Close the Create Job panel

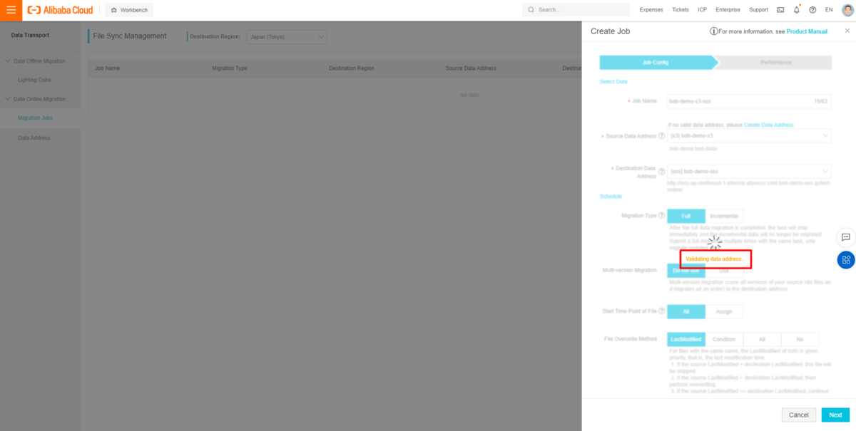(x=847, y=31)
